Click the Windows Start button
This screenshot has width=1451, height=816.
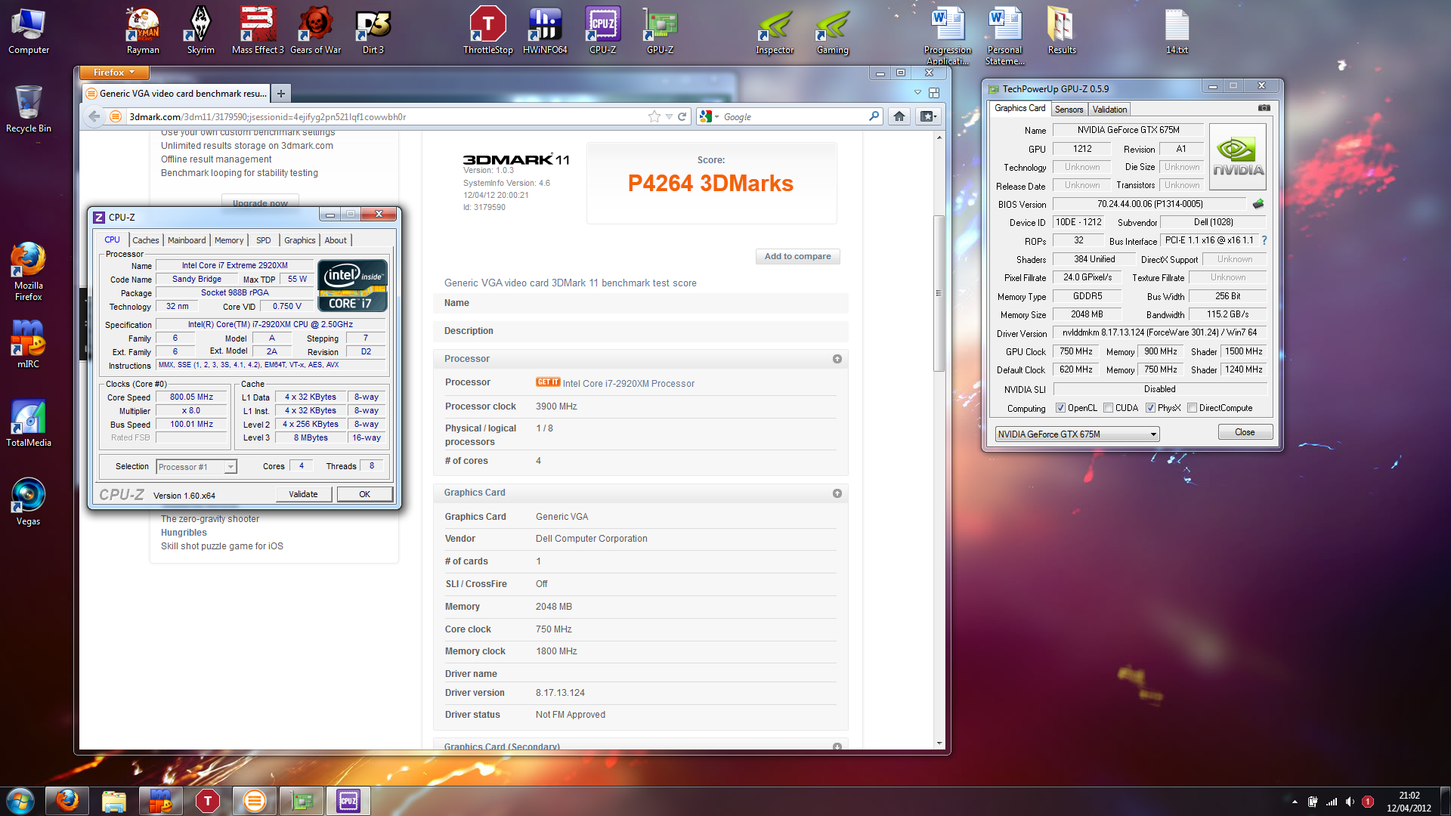point(20,801)
